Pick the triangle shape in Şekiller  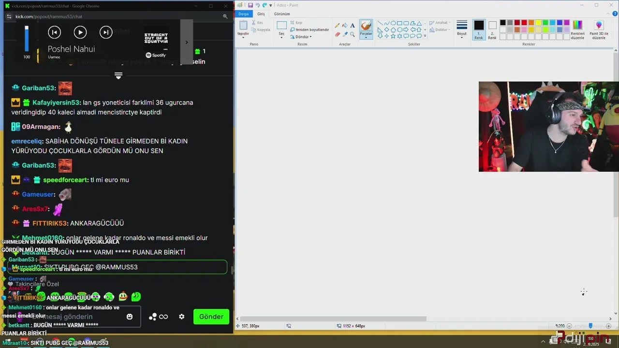(x=419, y=23)
